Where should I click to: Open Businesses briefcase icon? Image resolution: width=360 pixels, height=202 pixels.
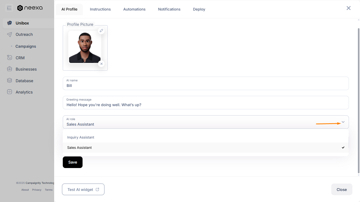(x=9, y=69)
